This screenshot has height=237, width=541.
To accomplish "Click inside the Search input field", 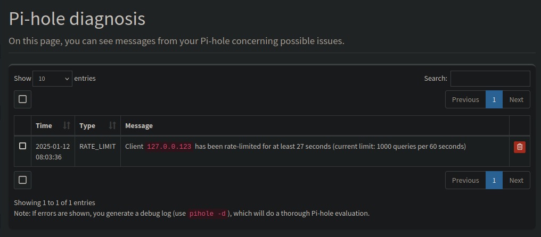I will [490, 79].
